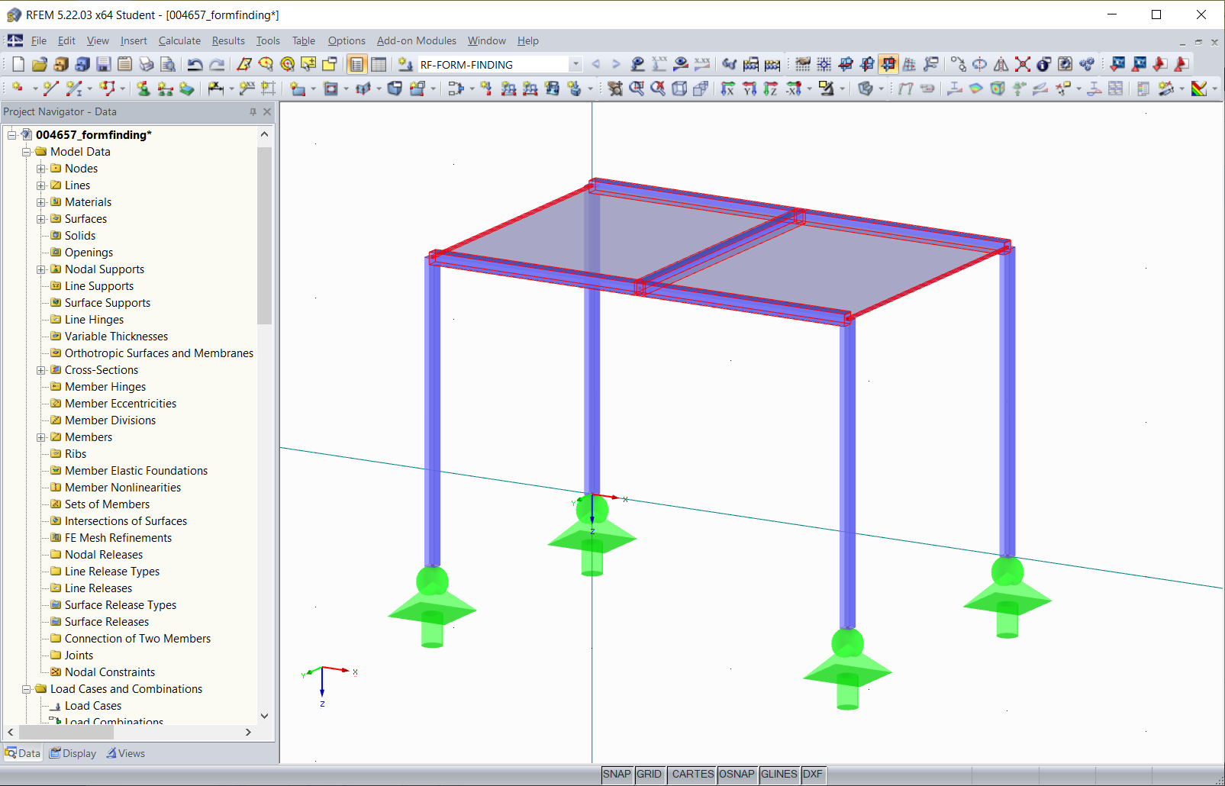Open the Printer icon to print graphic

145,65
